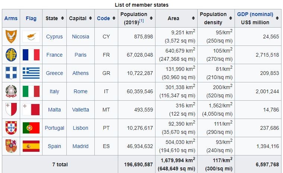Open the Portugal coat of arms
This screenshot has height=173, width=283.
click(x=11, y=128)
